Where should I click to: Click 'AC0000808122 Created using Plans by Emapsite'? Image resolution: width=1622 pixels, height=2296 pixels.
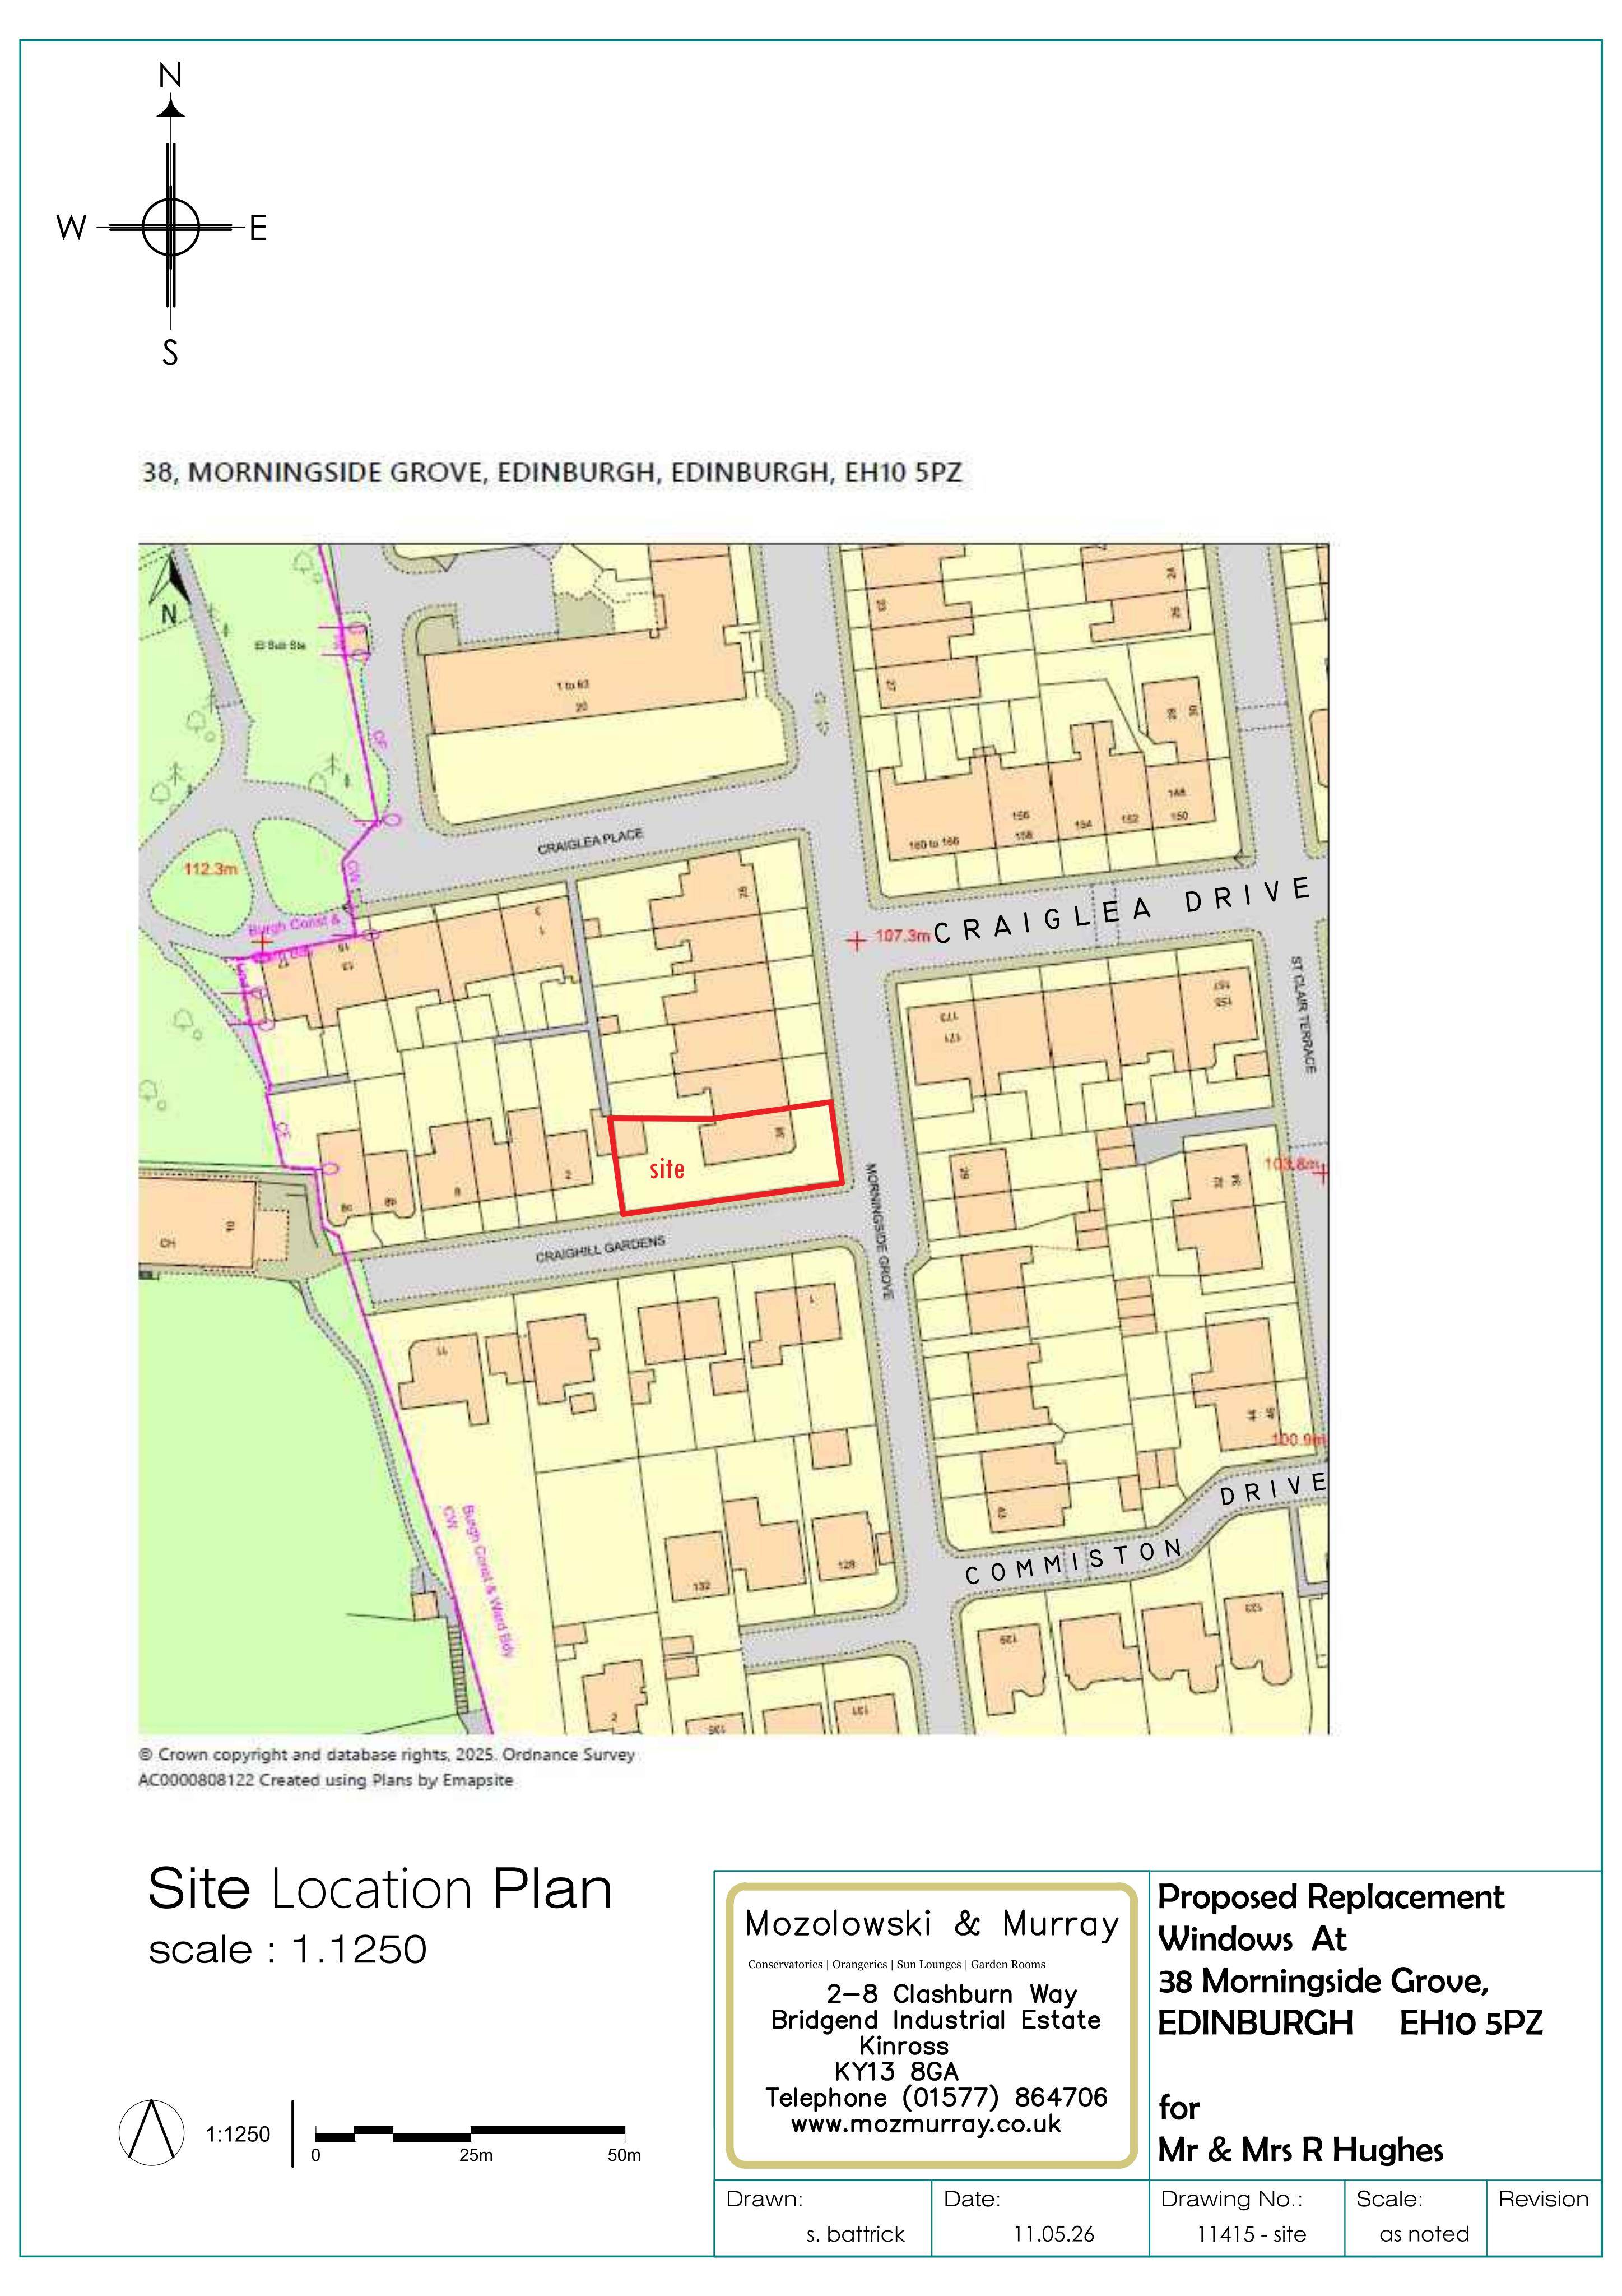point(325,1780)
